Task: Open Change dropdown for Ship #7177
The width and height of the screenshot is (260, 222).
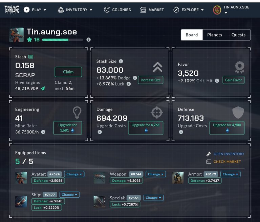Action: (x=69, y=195)
